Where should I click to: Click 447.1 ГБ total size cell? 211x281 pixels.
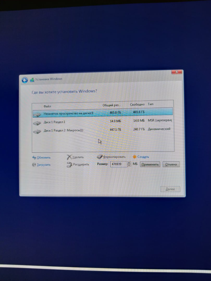click(x=115, y=129)
